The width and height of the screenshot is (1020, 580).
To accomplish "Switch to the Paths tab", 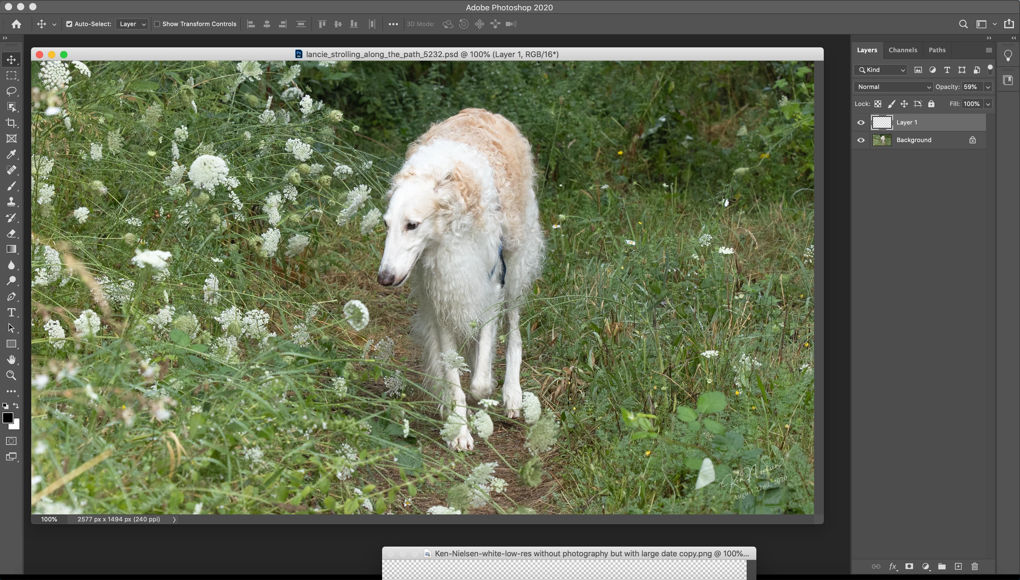I will (x=937, y=50).
